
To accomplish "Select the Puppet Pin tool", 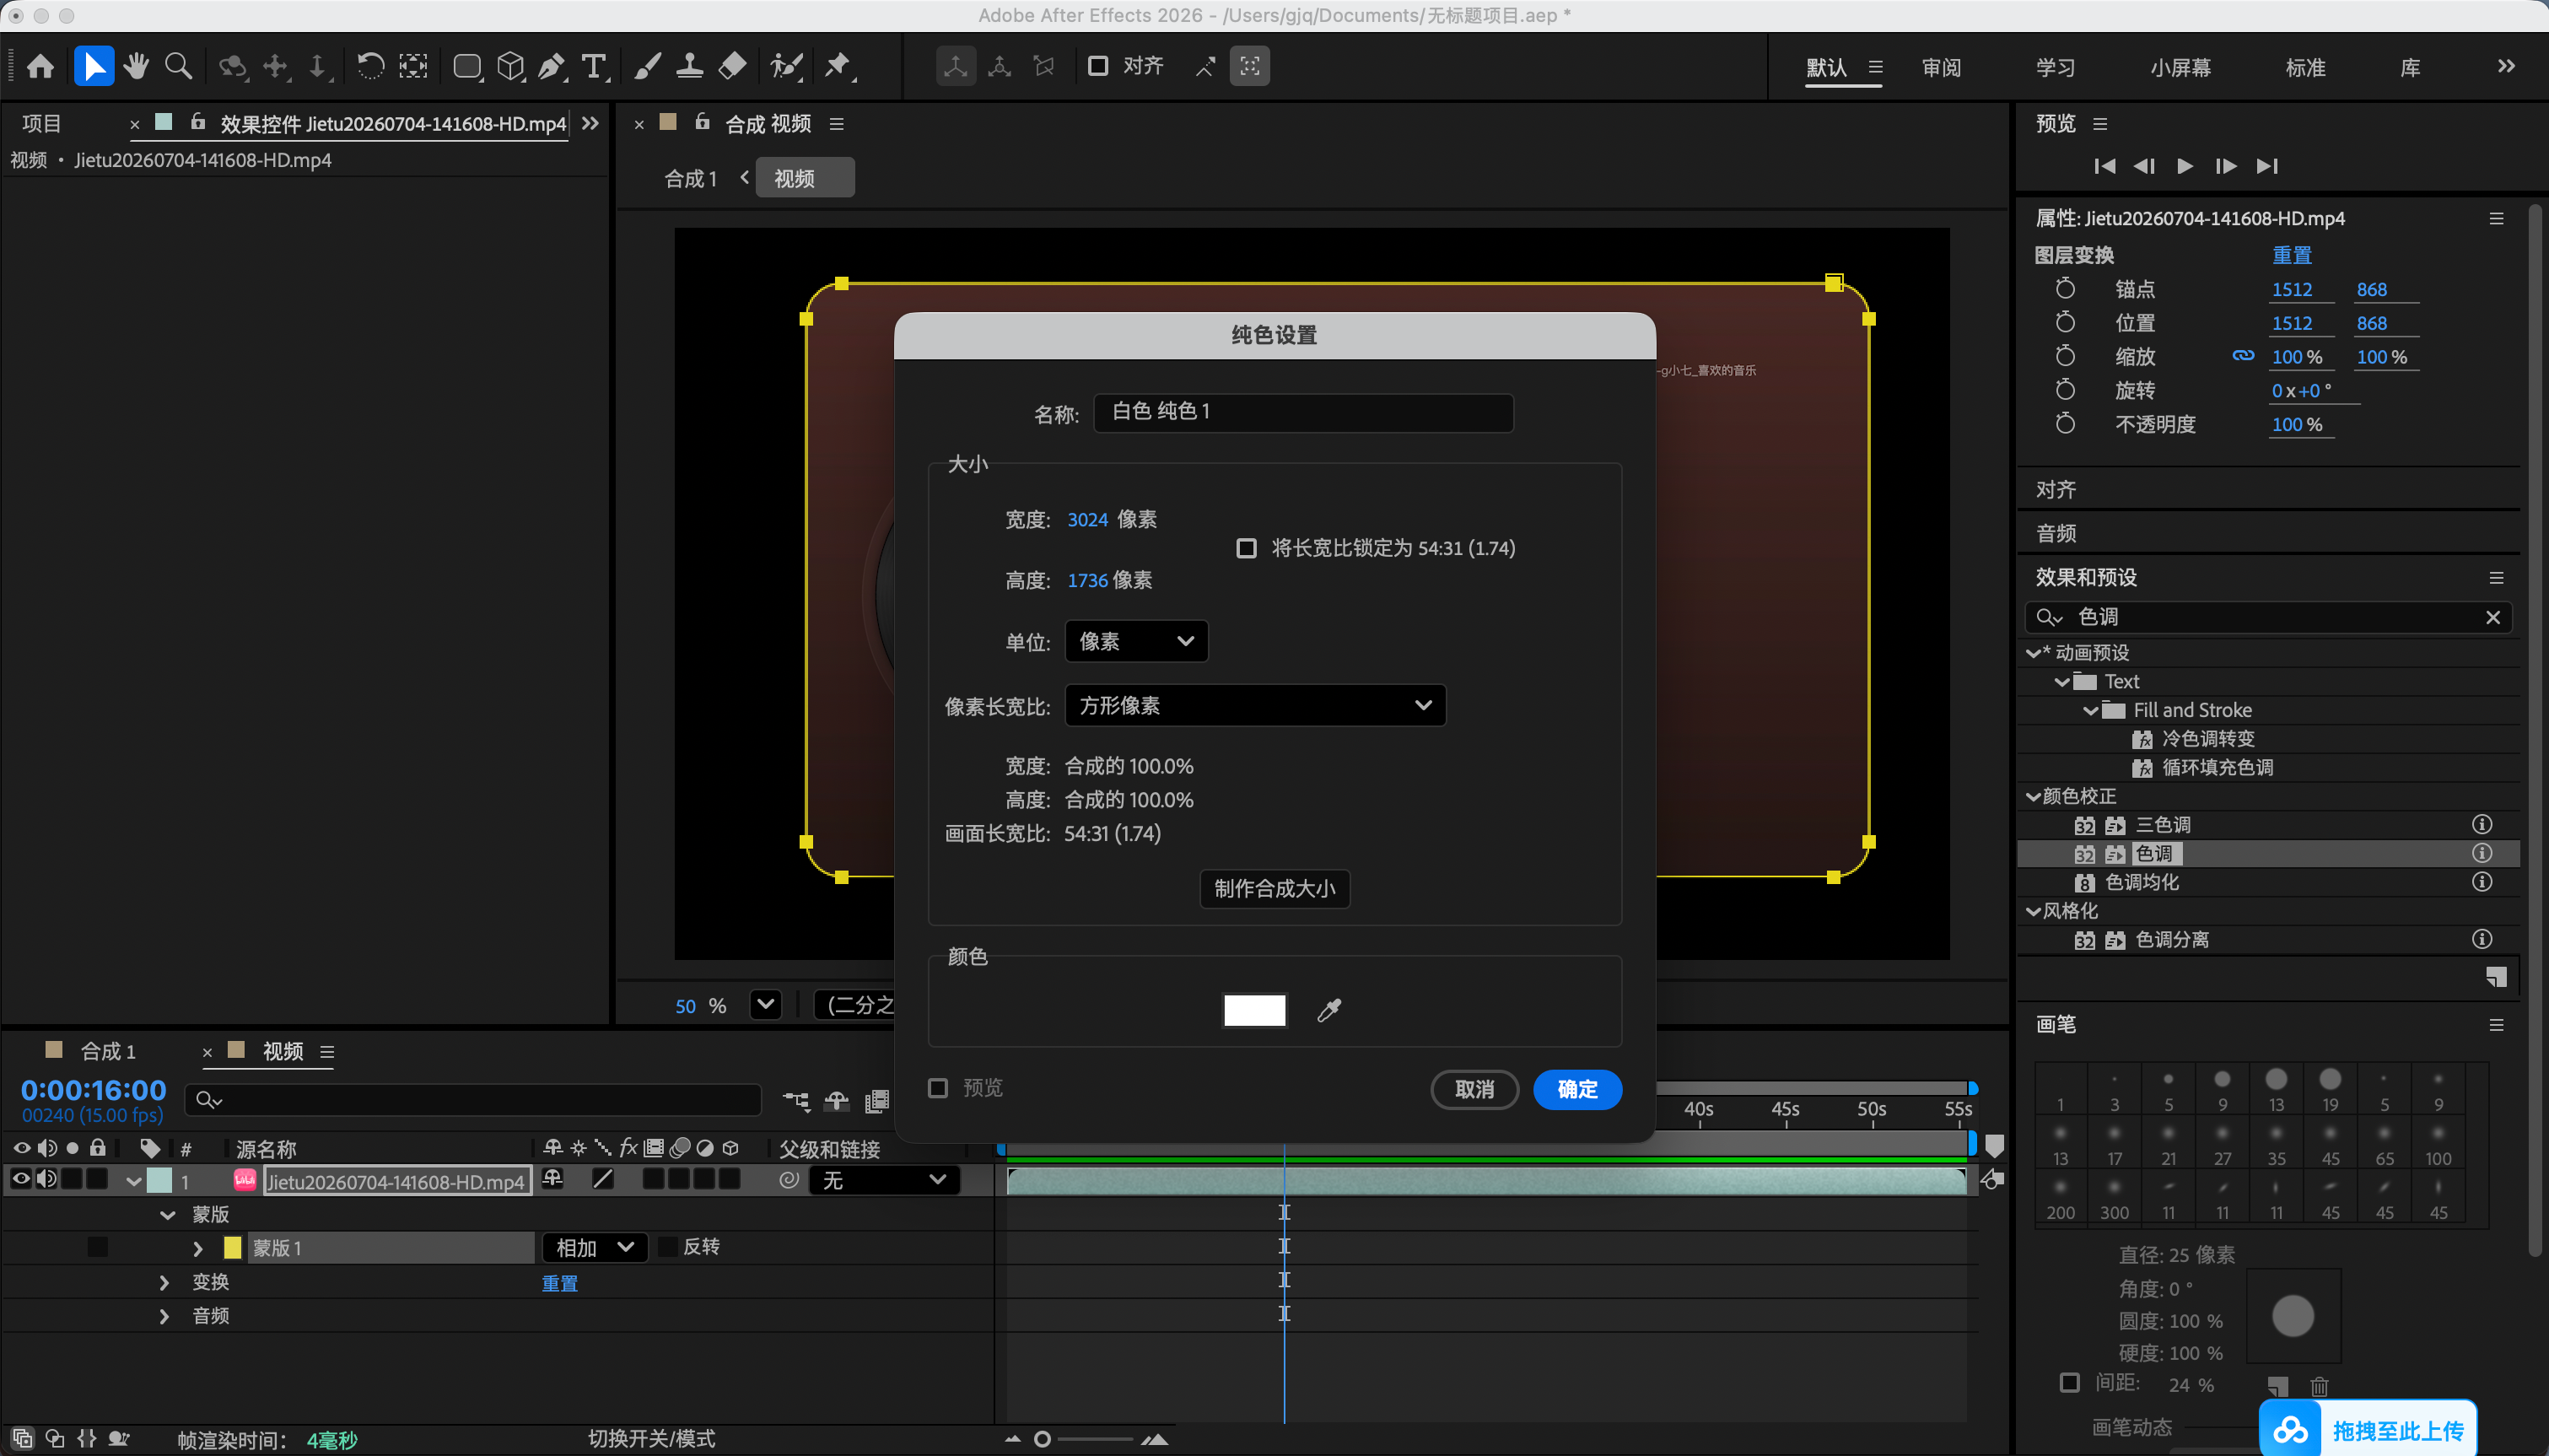I will click(x=838, y=66).
